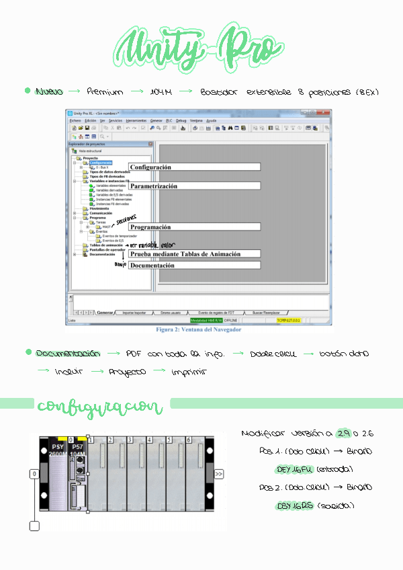Click the >> button beside the rack
This screenshot has height=570, width=403.
(x=219, y=474)
